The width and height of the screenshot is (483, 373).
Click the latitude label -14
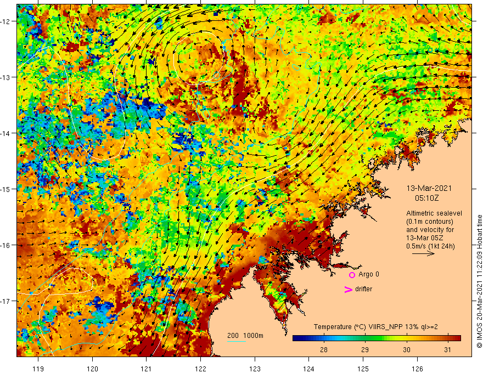[6, 133]
